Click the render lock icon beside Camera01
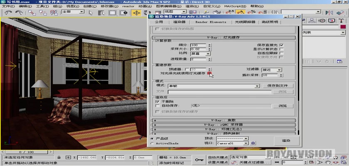Screen dimensions: 349x166 click(253, 143)
